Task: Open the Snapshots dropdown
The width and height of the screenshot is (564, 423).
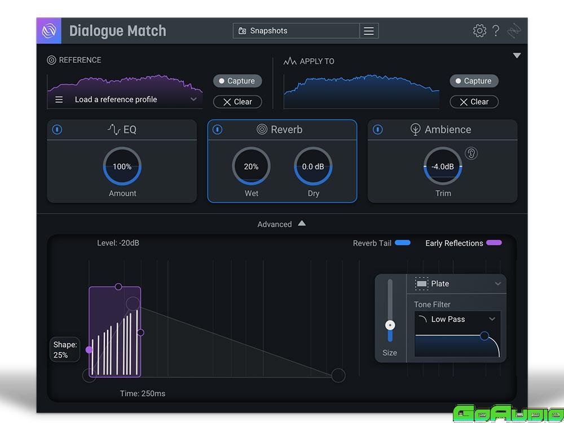Action: [297, 31]
